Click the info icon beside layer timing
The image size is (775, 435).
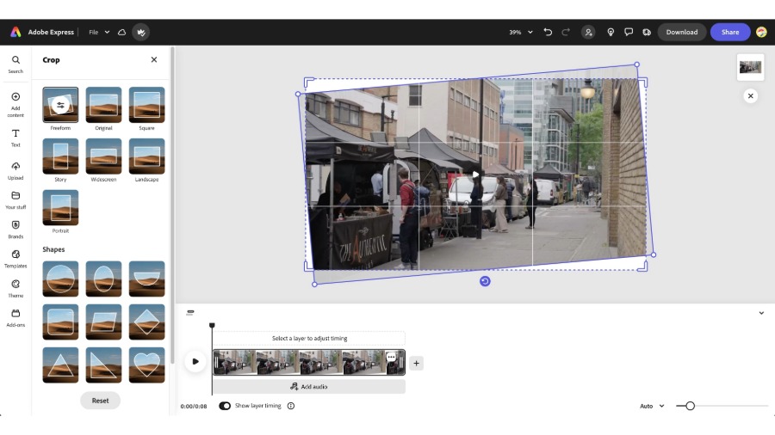point(291,406)
